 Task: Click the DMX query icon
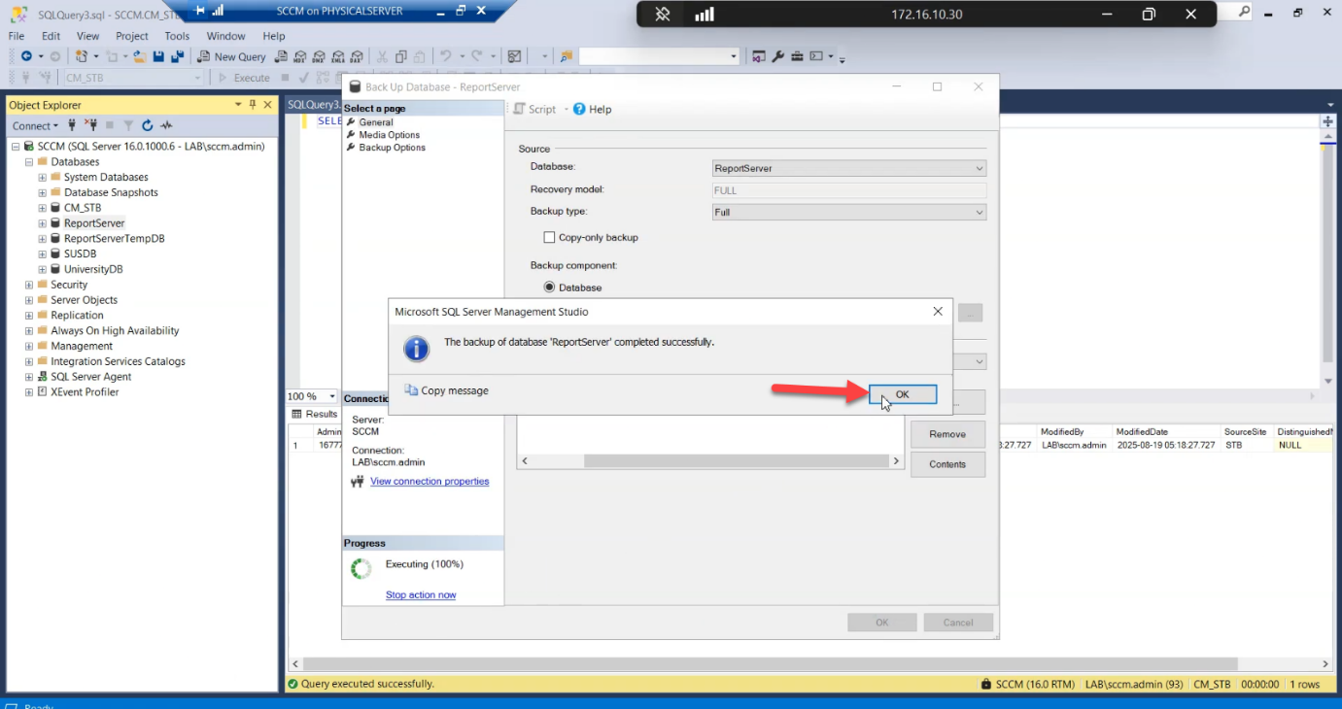319,56
